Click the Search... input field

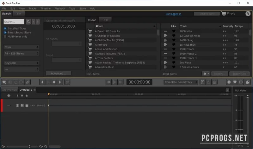14,22
